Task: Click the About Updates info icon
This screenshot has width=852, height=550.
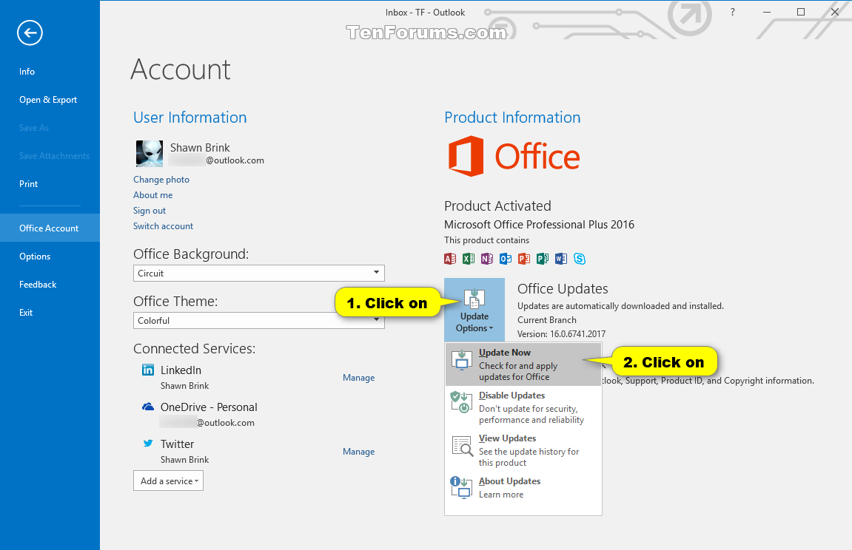Action: (460, 487)
